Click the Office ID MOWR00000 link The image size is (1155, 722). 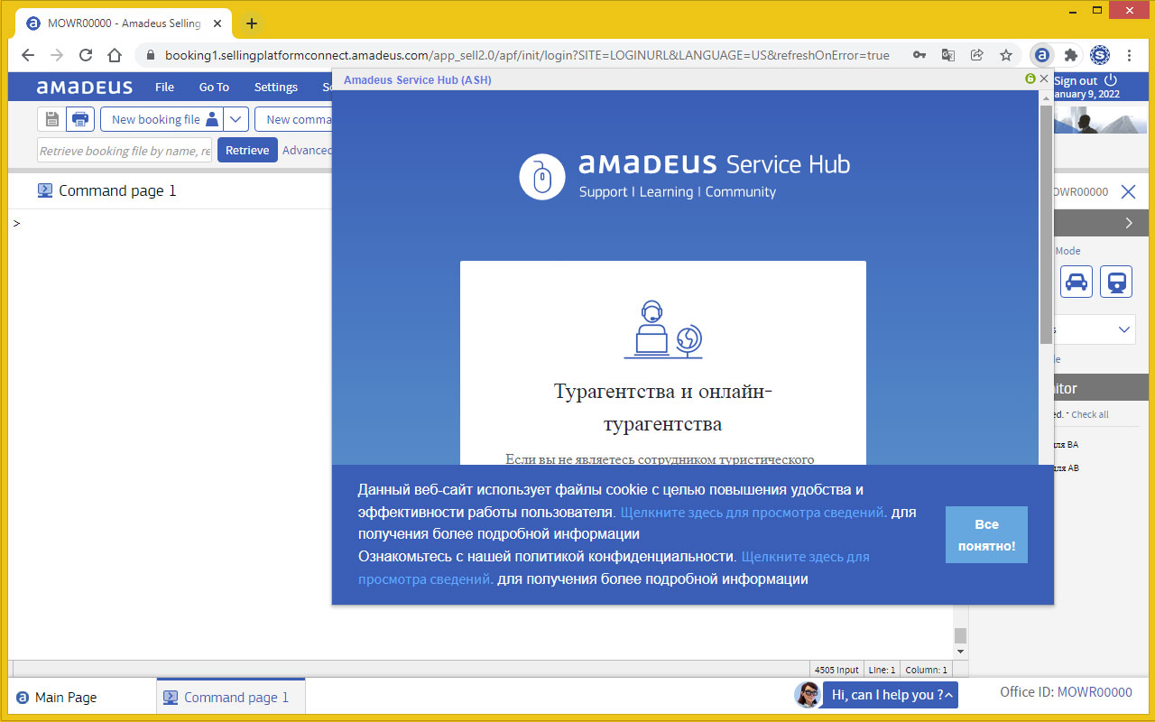pyautogui.click(x=1094, y=692)
